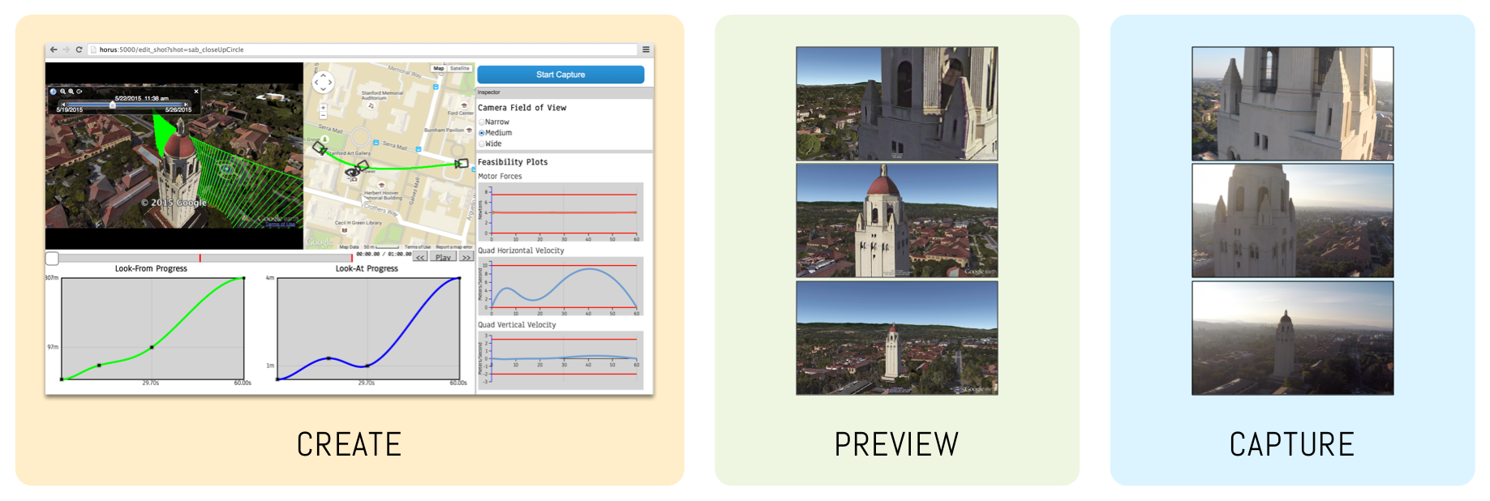This screenshot has height=501, width=1490.
Task: Zoom in on the map with plus
Action: tap(323, 107)
